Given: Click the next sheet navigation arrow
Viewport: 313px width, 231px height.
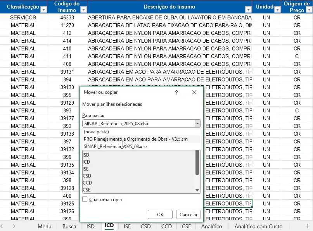Looking at the screenshot, I should (14, 226).
